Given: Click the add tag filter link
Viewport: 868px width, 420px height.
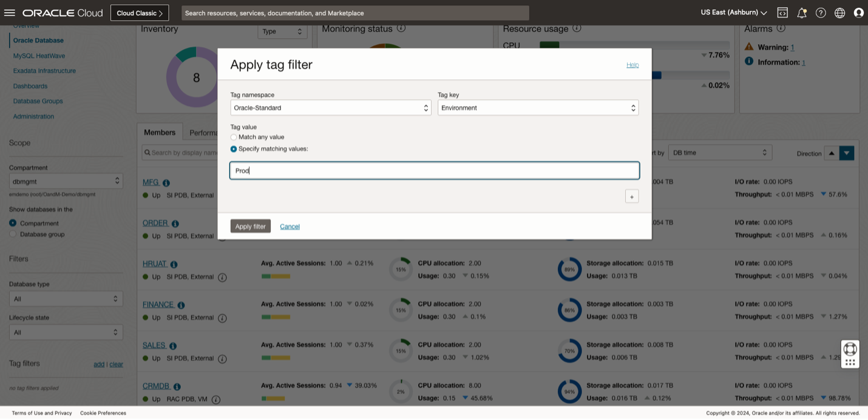Looking at the screenshot, I should point(99,364).
